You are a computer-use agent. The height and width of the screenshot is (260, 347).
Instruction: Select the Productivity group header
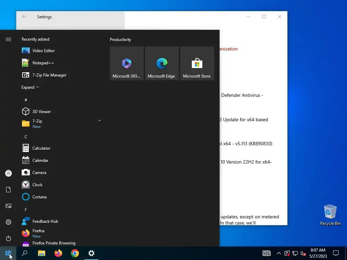pyautogui.click(x=120, y=40)
